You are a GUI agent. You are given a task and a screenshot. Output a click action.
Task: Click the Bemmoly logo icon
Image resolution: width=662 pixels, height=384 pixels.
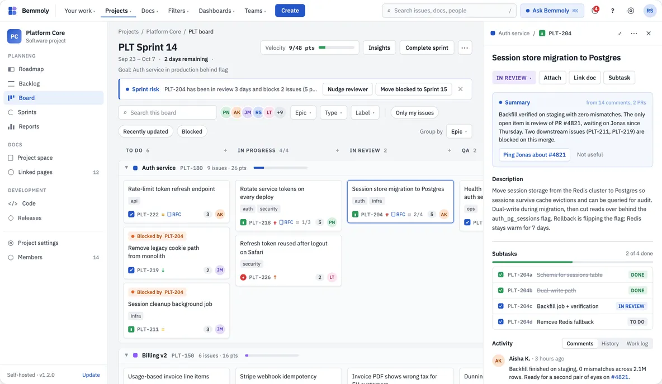pos(12,11)
